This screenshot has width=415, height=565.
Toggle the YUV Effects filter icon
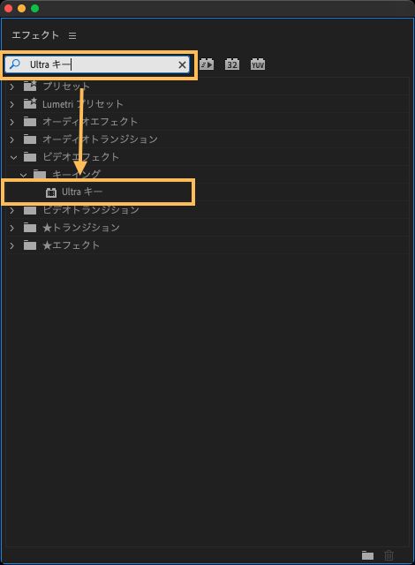[258, 64]
